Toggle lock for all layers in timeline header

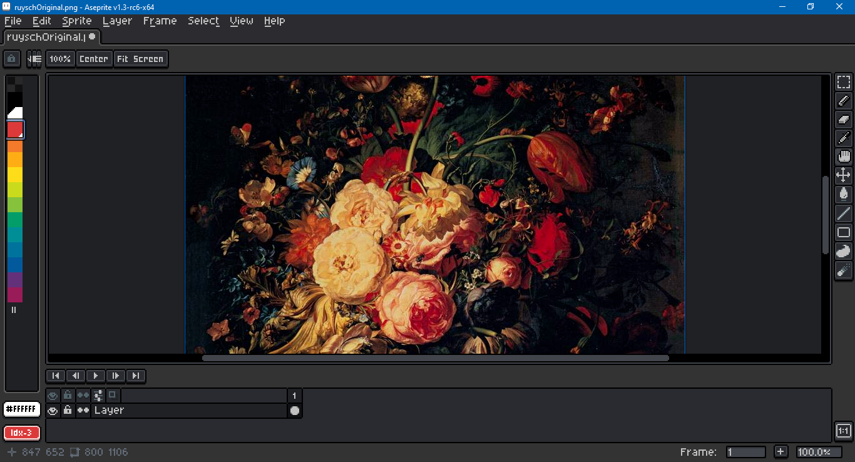(x=68, y=395)
